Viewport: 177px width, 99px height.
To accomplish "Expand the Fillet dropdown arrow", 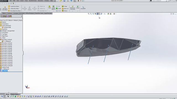I will click(50, 11).
